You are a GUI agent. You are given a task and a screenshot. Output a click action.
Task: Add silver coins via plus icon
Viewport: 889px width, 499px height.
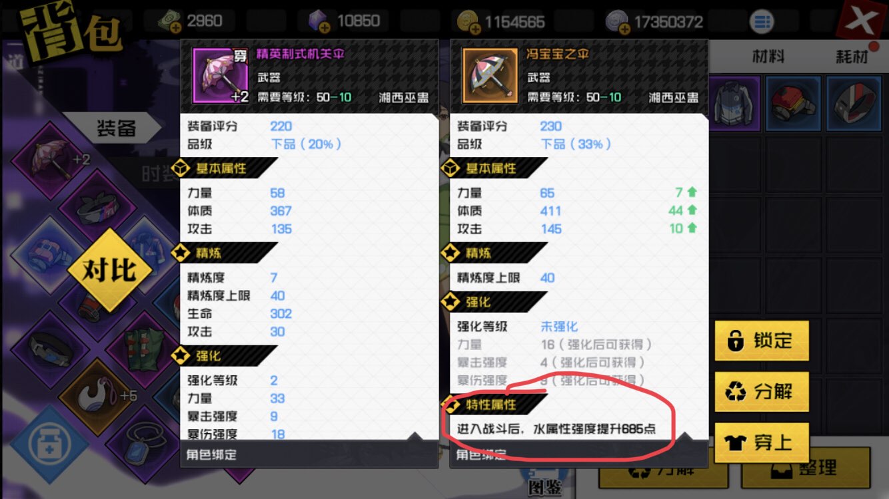click(x=624, y=29)
